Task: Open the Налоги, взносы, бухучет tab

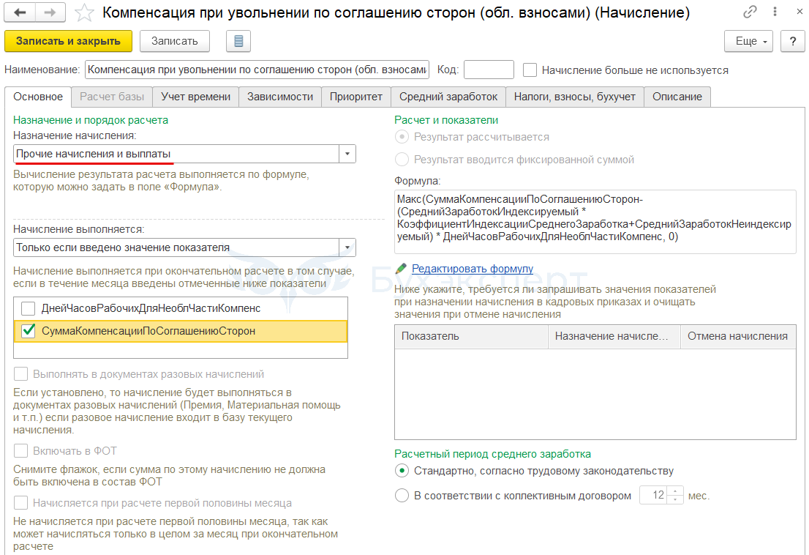Action: (575, 97)
